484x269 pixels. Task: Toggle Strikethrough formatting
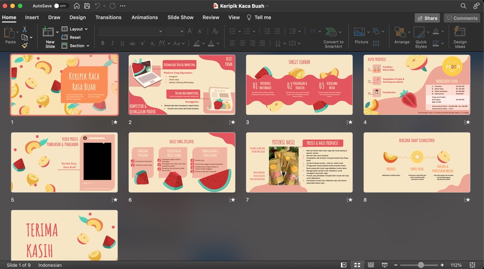(132, 43)
